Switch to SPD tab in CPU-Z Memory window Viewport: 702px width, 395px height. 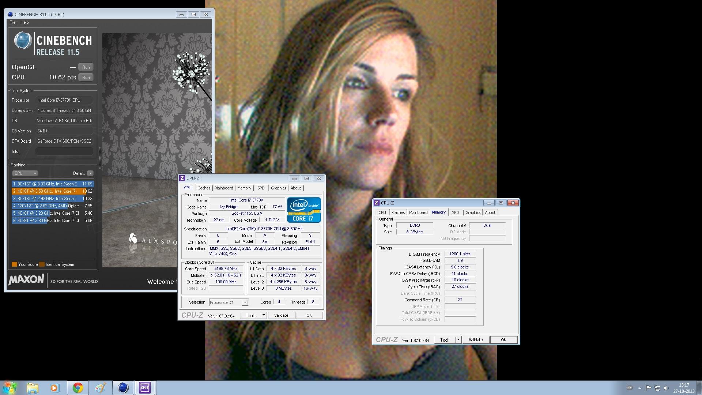[455, 212]
